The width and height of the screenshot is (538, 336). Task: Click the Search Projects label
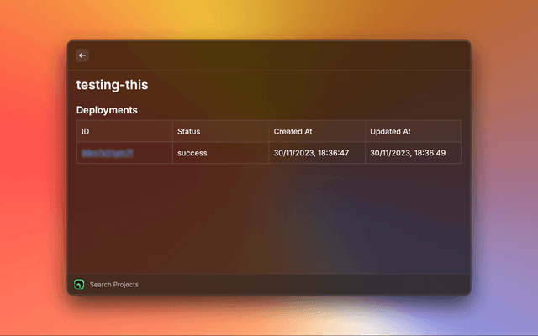click(x=114, y=285)
